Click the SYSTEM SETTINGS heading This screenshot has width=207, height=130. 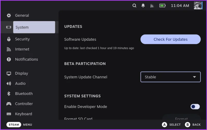click(82, 96)
